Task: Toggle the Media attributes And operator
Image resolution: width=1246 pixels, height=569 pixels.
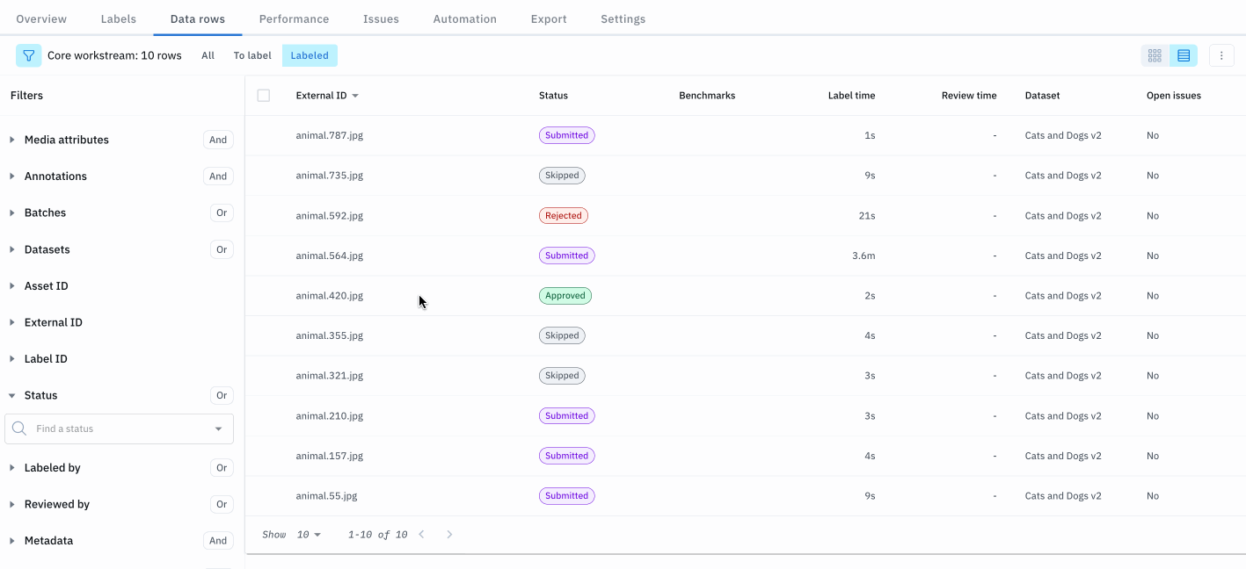Action: [218, 140]
